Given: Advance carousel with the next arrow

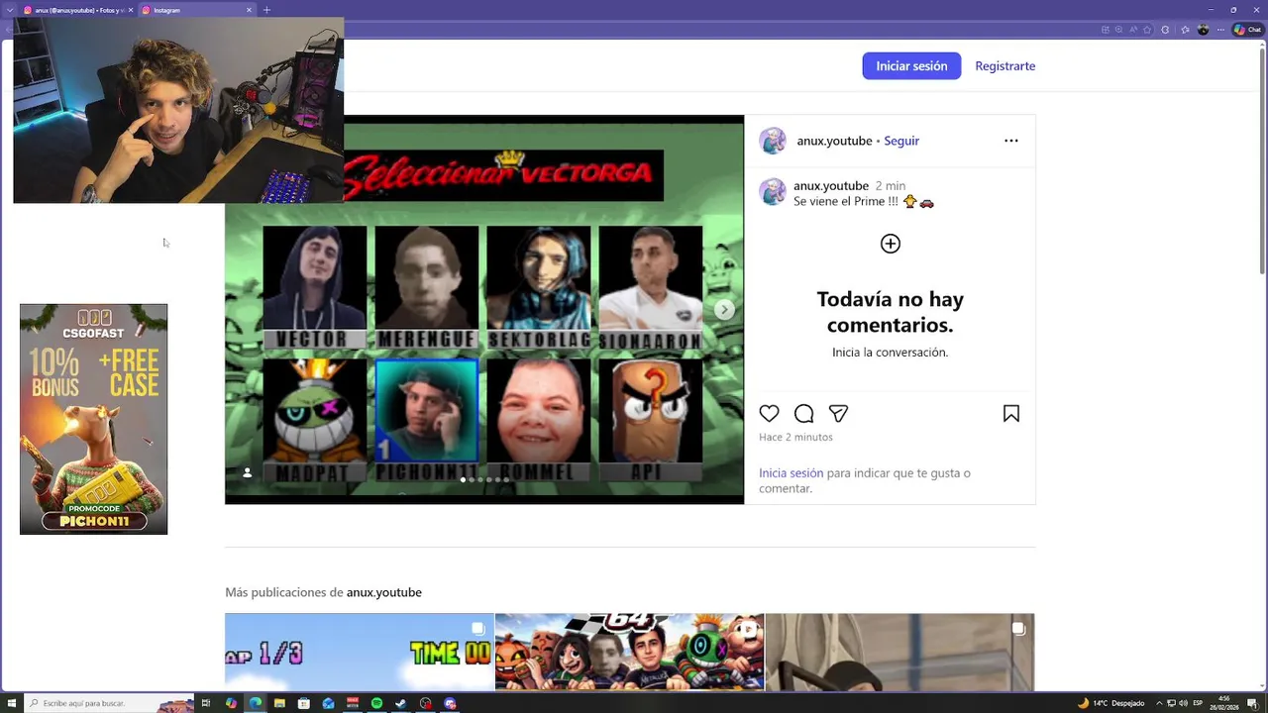Looking at the screenshot, I should click(724, 310).
